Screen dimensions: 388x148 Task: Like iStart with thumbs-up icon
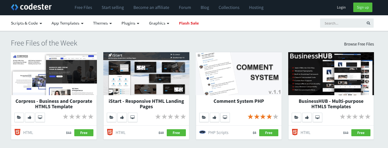[x=122, y=117]
